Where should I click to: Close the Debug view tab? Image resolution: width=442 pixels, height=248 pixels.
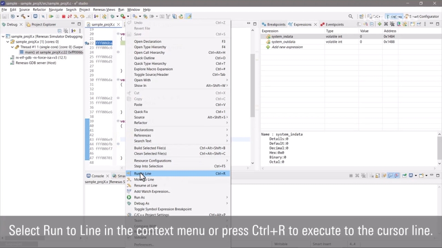pyautogui.click(x=21, y=24)
